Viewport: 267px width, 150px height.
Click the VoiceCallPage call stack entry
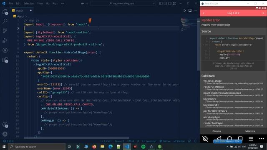tap(233, 82)
